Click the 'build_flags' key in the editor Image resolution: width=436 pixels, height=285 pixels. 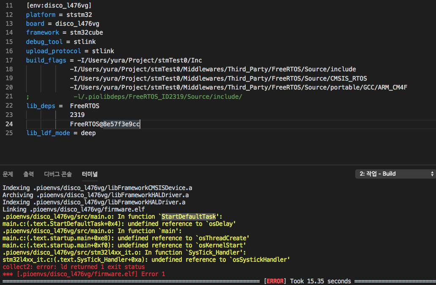pos(46,60)
